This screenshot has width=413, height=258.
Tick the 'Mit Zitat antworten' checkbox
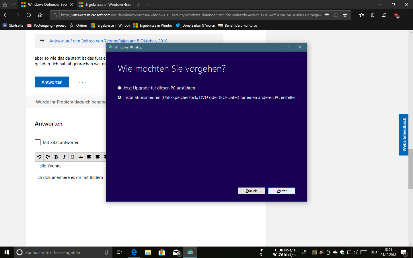pos(38,142)
